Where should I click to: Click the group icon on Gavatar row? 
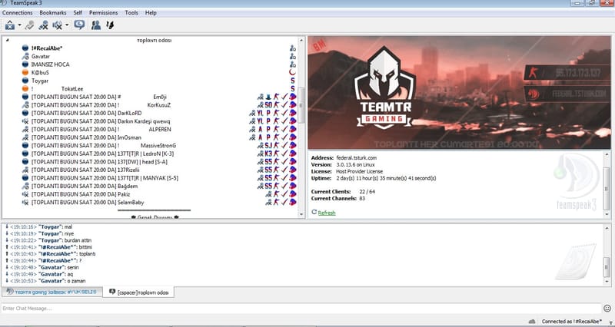tap(293, 56)
